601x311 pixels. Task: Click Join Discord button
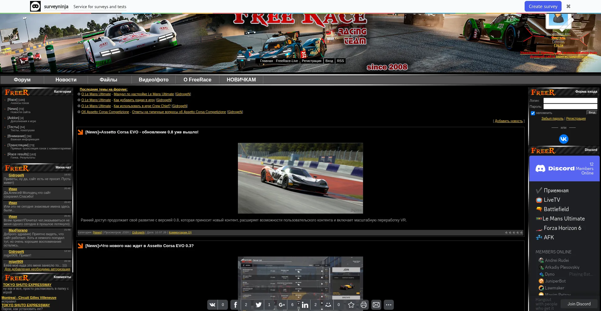[x=579, y=304]
